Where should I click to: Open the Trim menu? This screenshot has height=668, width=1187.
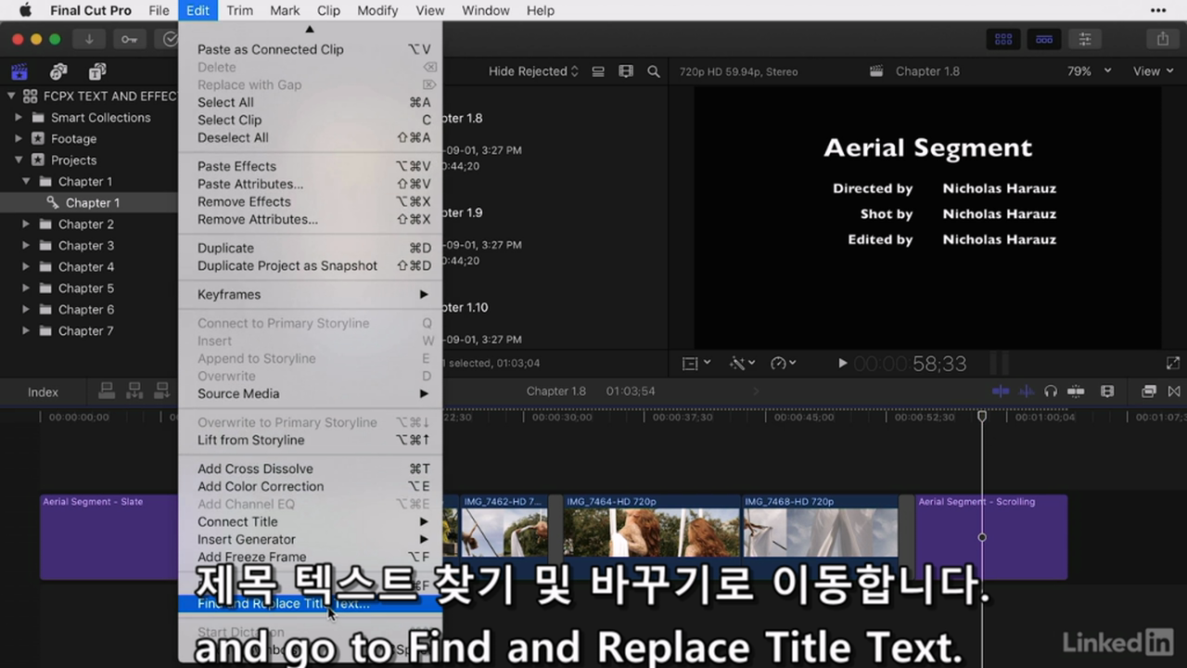239,10
